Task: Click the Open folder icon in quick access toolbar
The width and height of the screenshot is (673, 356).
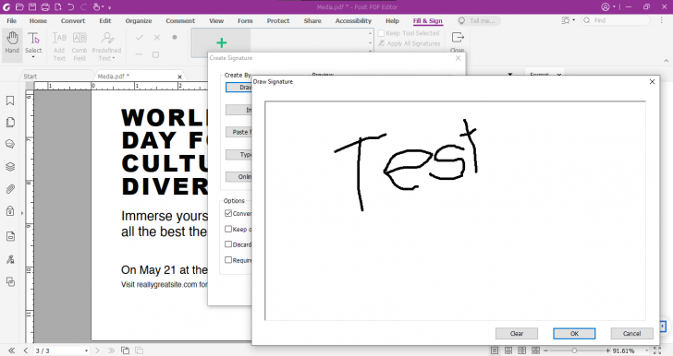Action: click(x=19, y=6)
